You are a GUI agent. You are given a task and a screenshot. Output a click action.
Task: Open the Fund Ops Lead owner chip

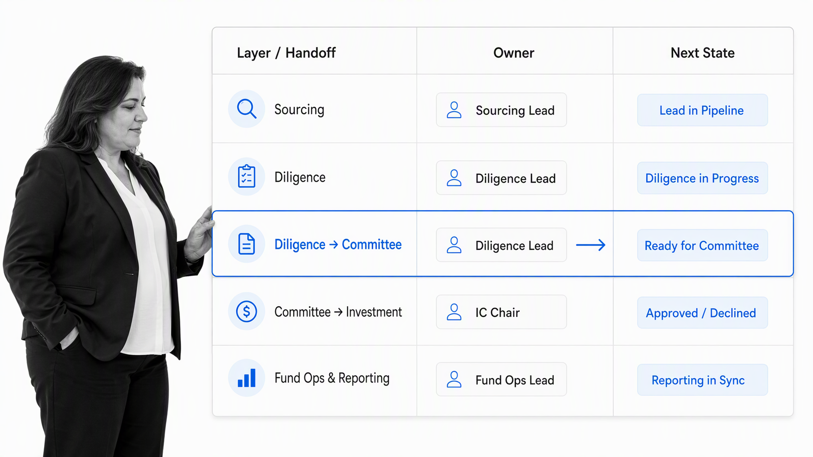[x=501, y=380]
